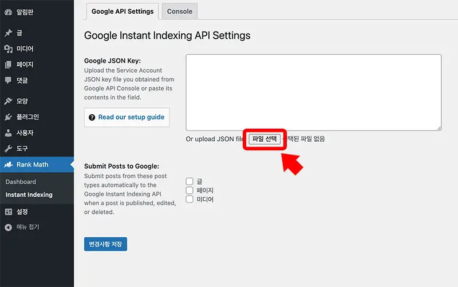Enable the 글 post type checkbox

click(189, 181)
